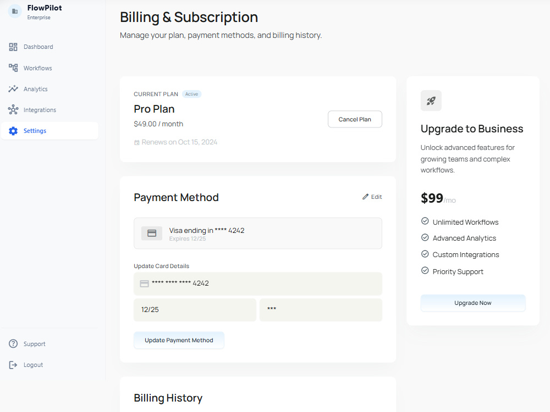Click the Billing History heading
550x412 pixels.
(168, 398)
